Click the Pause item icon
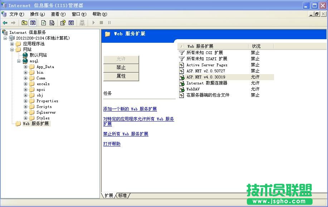 point(110,22)
